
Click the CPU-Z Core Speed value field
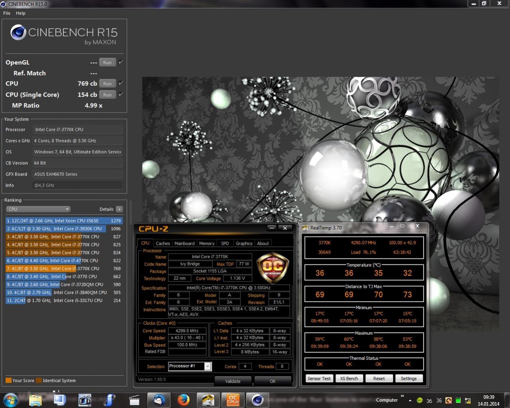tap(187, 331)
